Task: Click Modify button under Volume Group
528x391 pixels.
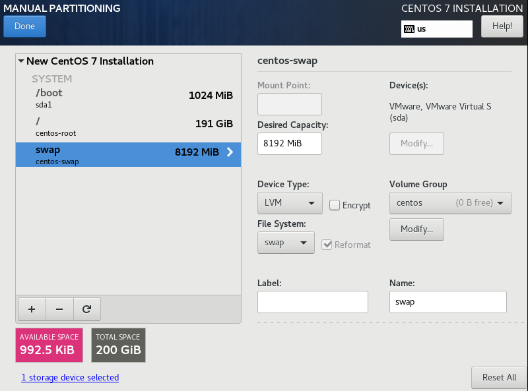Action: coord(416,229)
